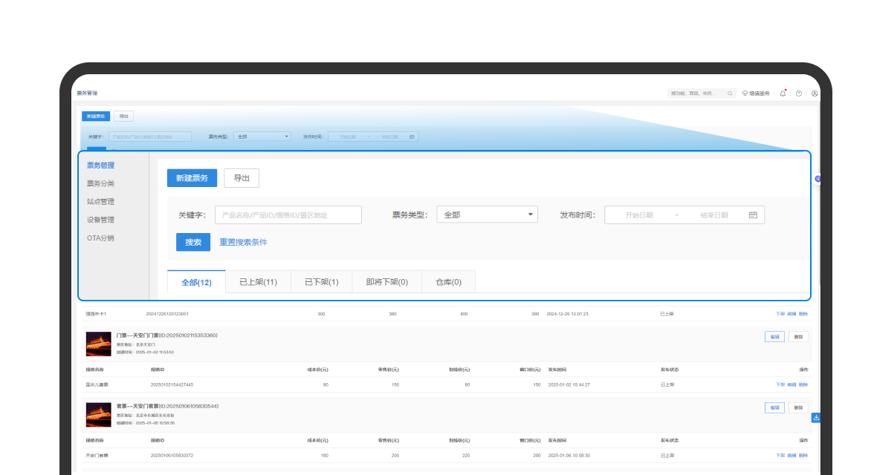Image resolution: width=874 pixels, height=475 pixels.
Task: Click spec ID 20250106105830372
Action: pyautogui.click(x=172, y=456)
